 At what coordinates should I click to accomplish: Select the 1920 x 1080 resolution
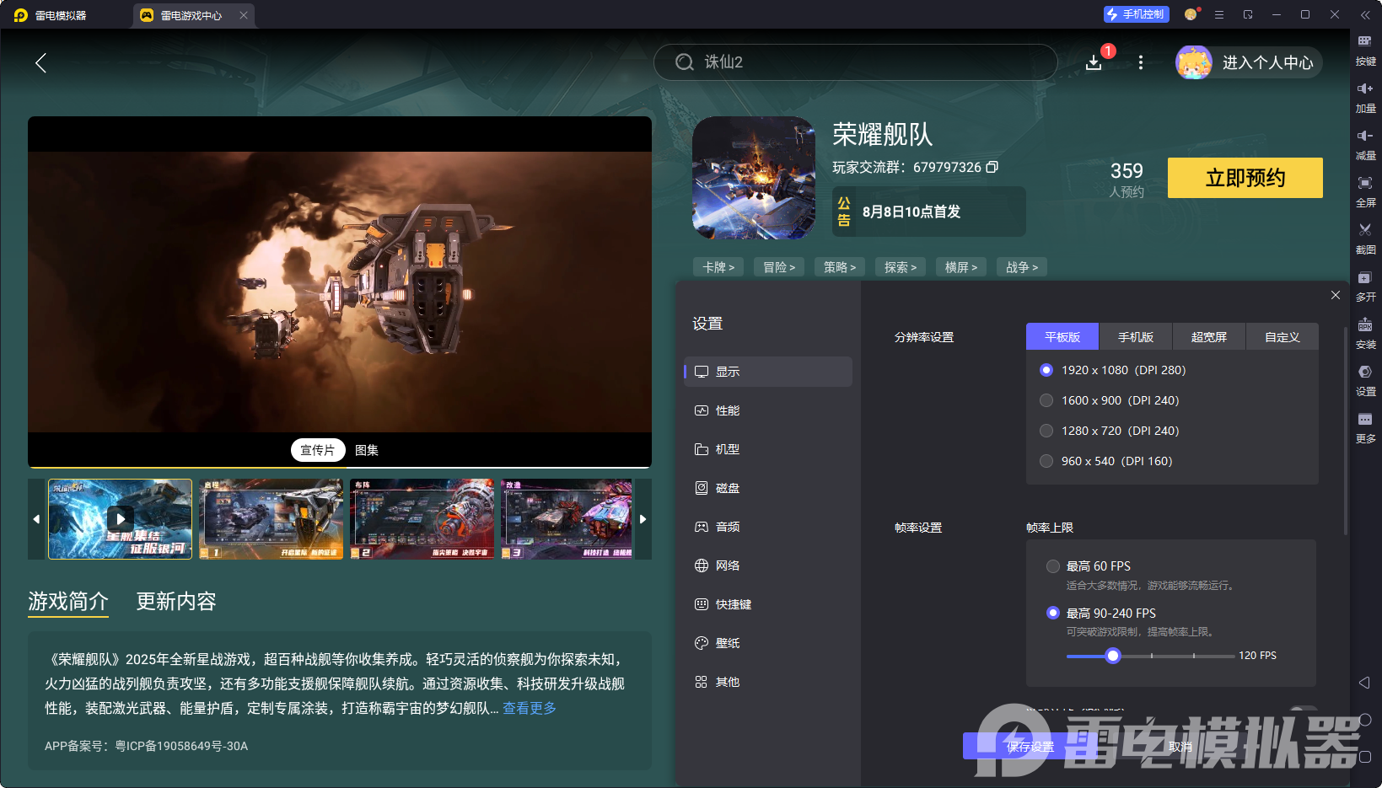1046,369
